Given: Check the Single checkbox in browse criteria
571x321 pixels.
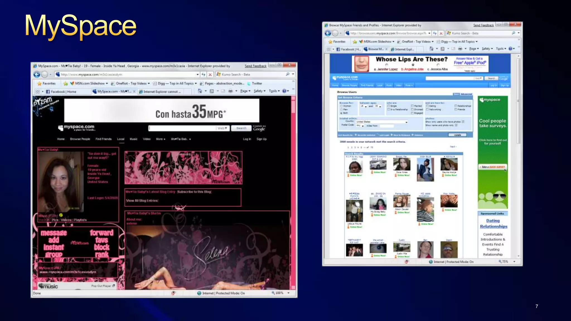Looking at the screenshot, I should click(x=389, y=106).
